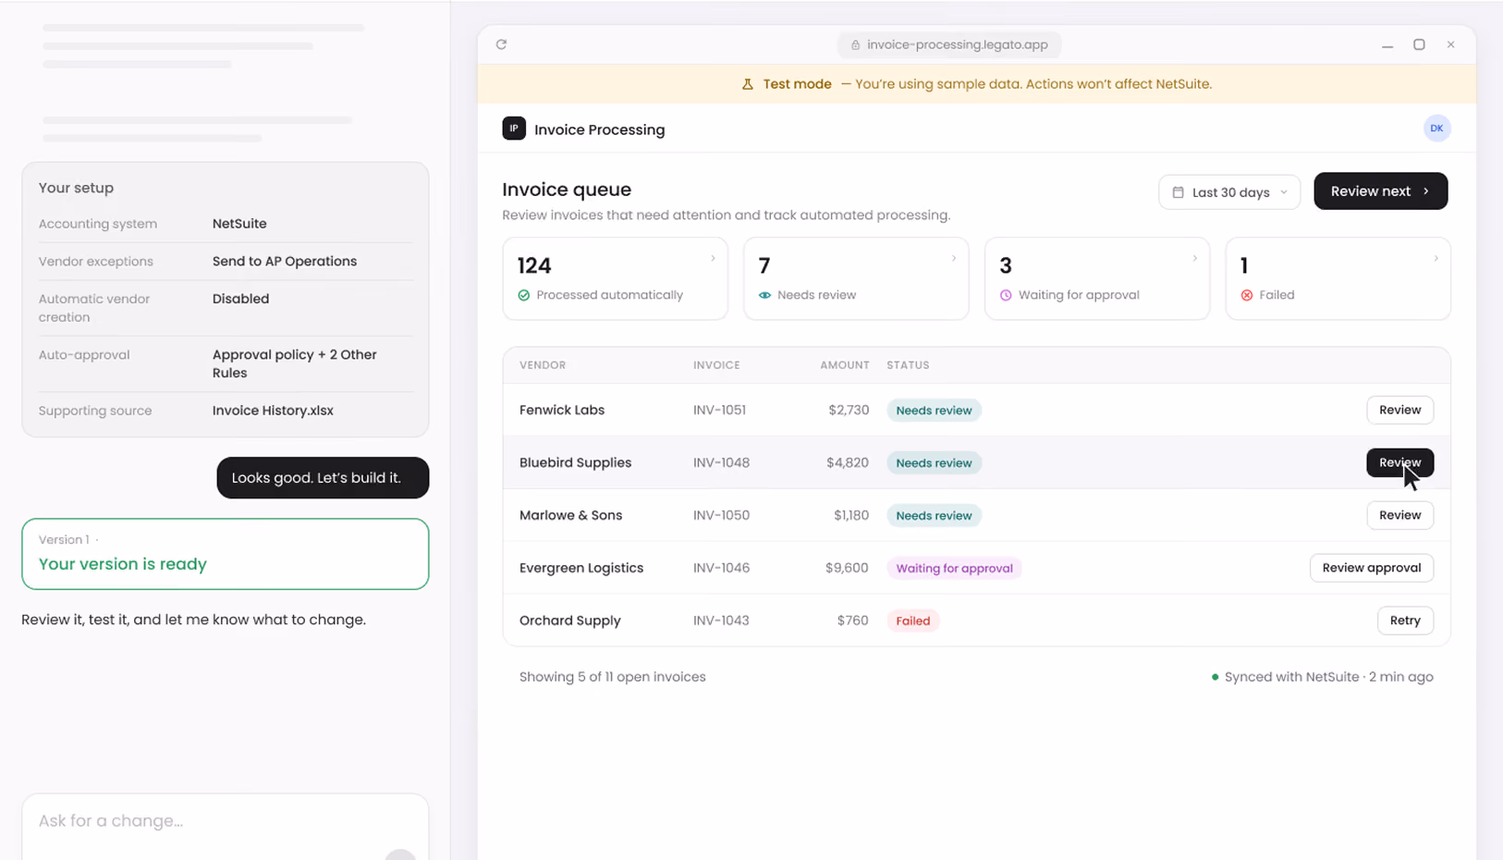Click the $9,600 amount
The image size is (1503, 860).
tap(847, 568)
